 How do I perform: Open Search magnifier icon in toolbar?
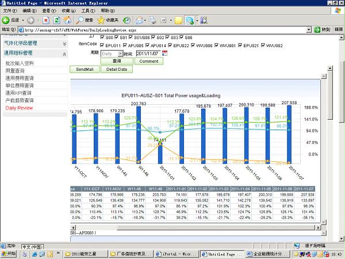(80, 20)
